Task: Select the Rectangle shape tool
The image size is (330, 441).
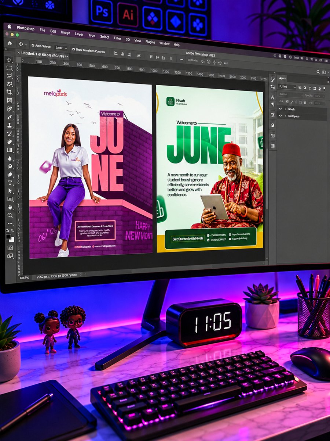Action: click(10, 199)
